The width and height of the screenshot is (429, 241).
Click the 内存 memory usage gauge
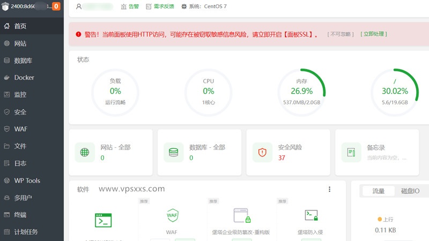(x=301, y=92)
